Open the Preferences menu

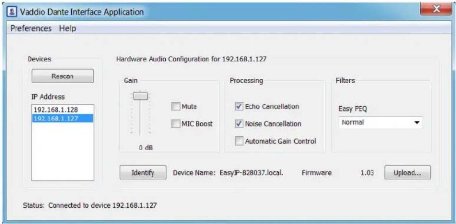[31, 28]
